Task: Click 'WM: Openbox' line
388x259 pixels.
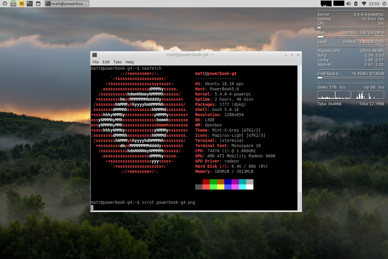Action: pos(209,125)
